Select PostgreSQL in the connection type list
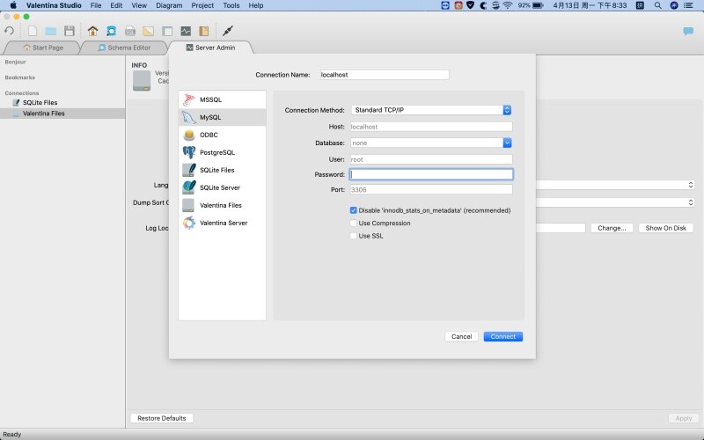This screenshot has height=440, width=704. [223, 152]
